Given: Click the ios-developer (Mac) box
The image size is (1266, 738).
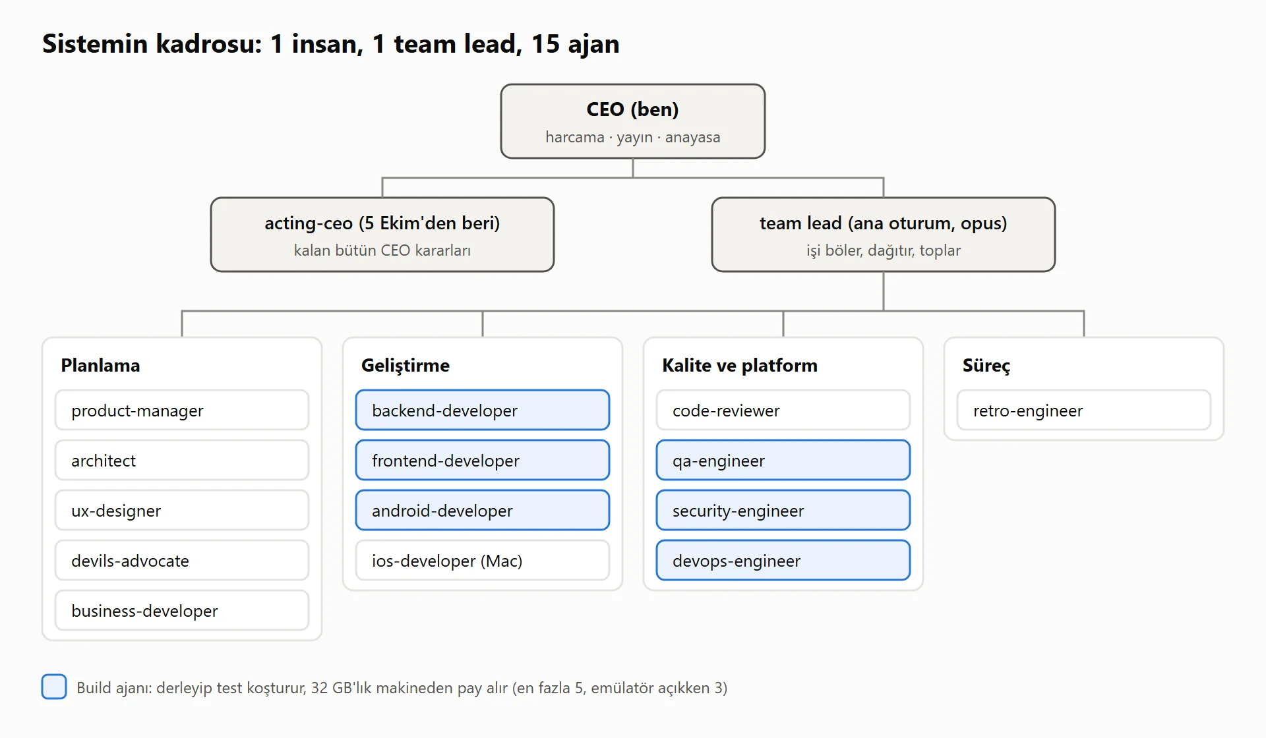Looking at the screenshot, I should (483, 560).
